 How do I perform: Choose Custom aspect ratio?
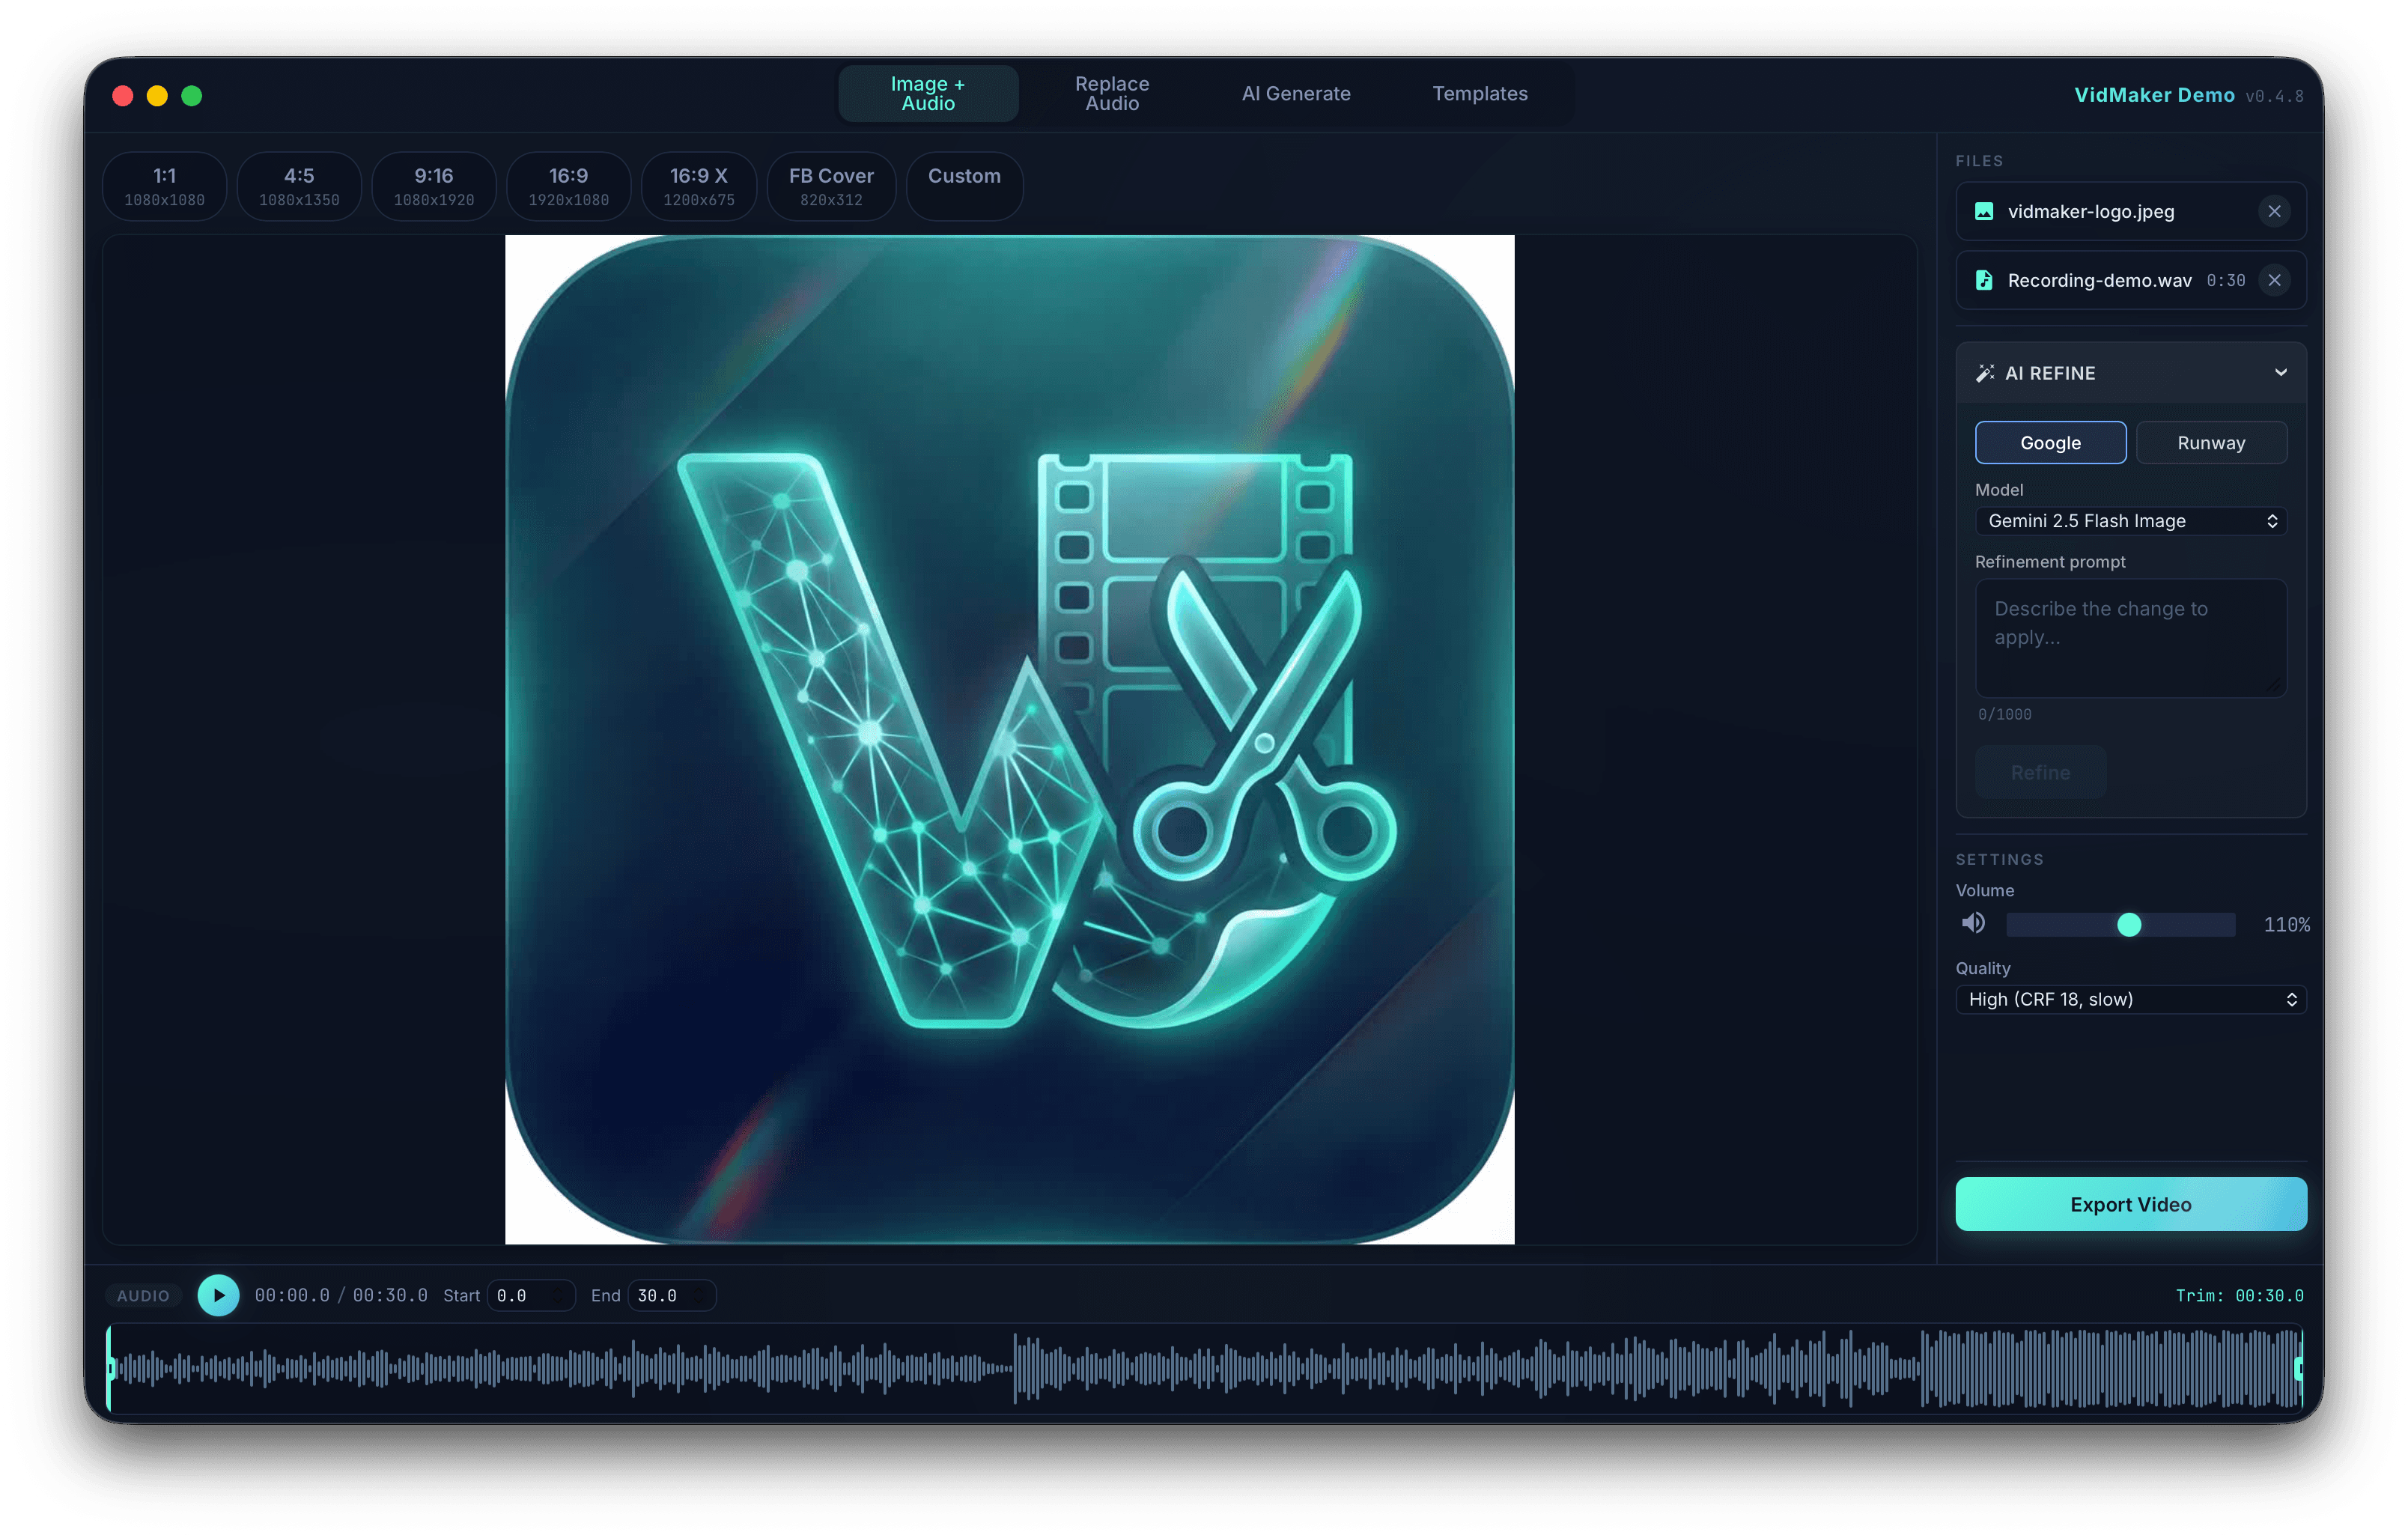point(964,186)
